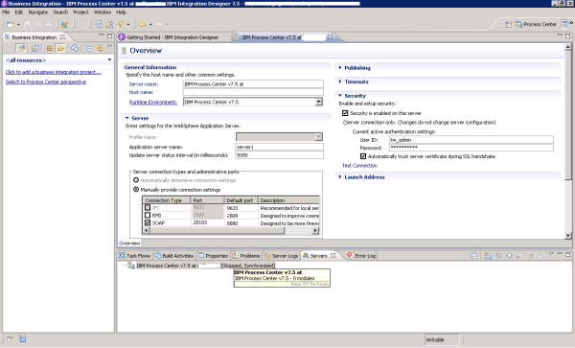Select Automatically determine connection settings radio

[x=136, y=180]
